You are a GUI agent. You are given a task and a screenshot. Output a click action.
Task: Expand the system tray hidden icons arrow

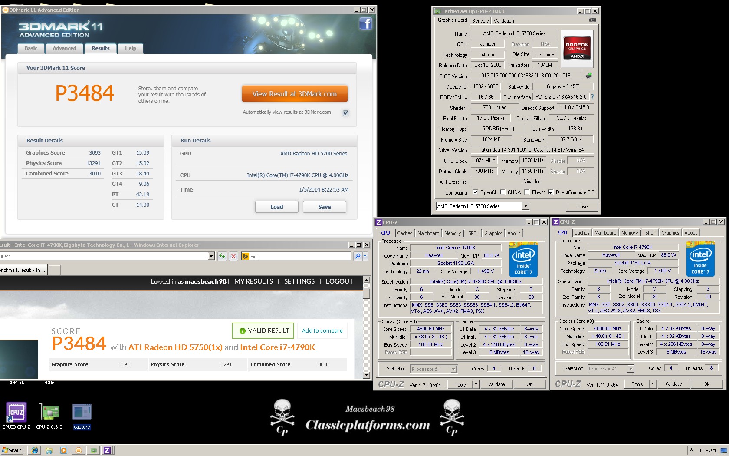coord(691,450)
